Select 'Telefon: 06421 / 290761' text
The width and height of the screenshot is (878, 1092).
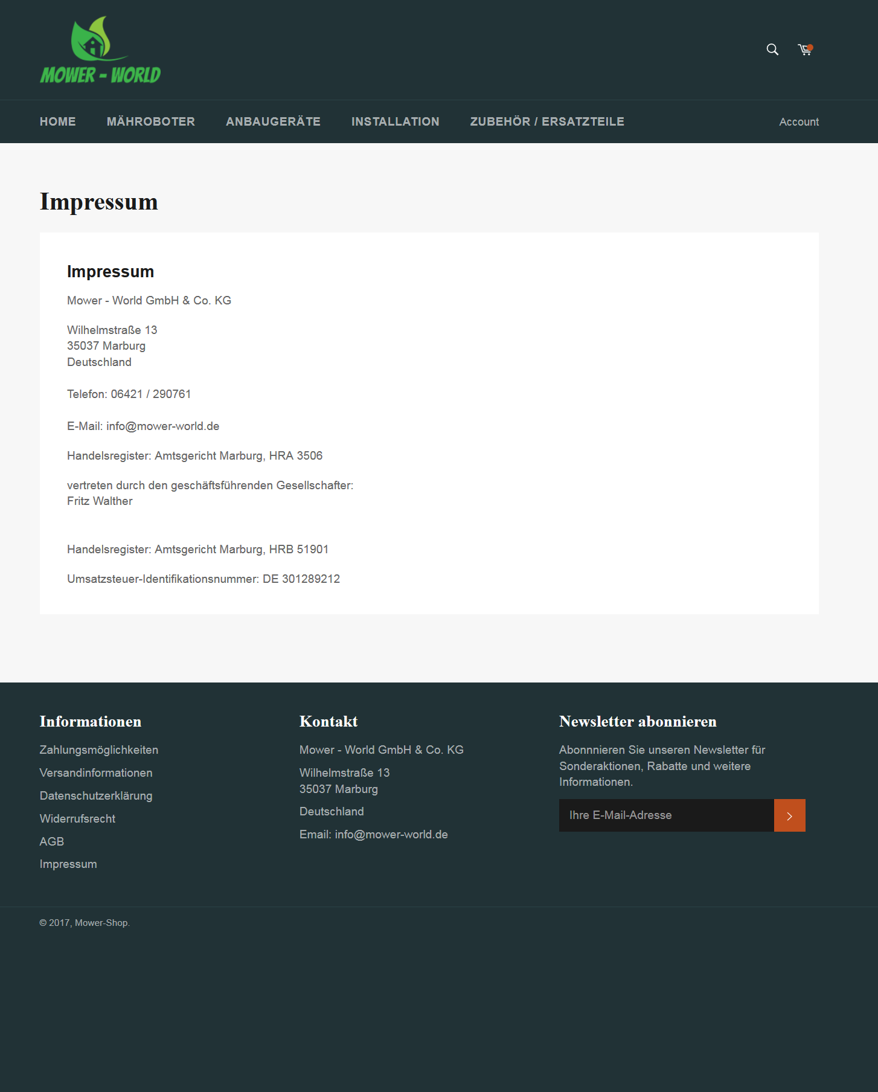click(129, 394)
